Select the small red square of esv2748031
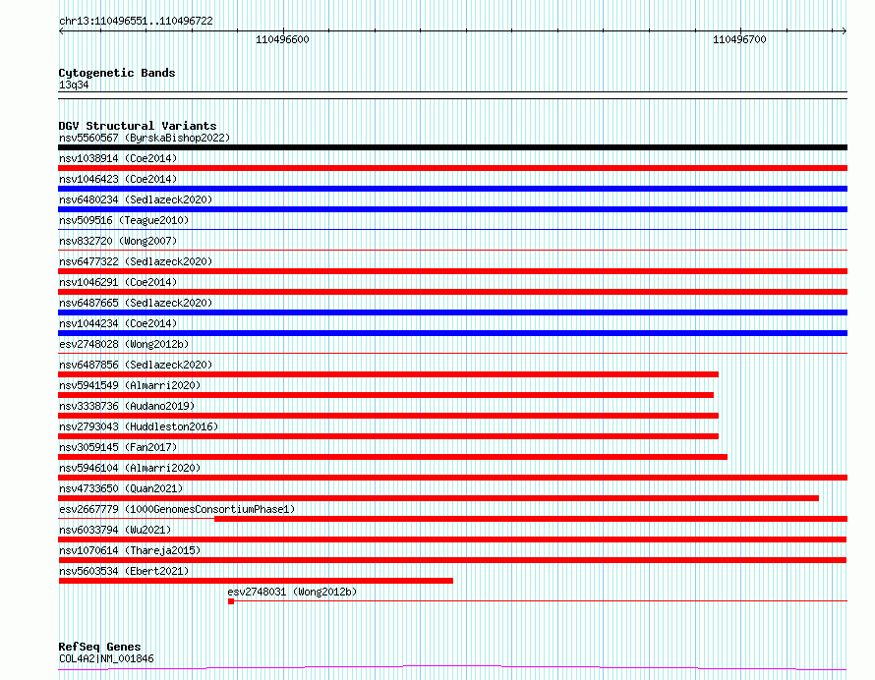The width and height of the screenshot is (875, 680). 231,601
